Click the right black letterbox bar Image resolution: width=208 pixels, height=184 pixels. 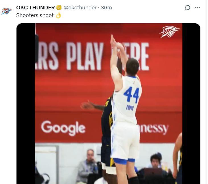tap(191, 104)
